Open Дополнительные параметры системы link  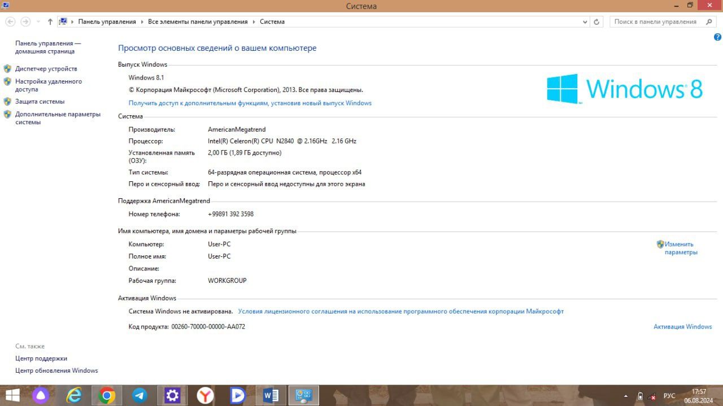click(58, 118)
